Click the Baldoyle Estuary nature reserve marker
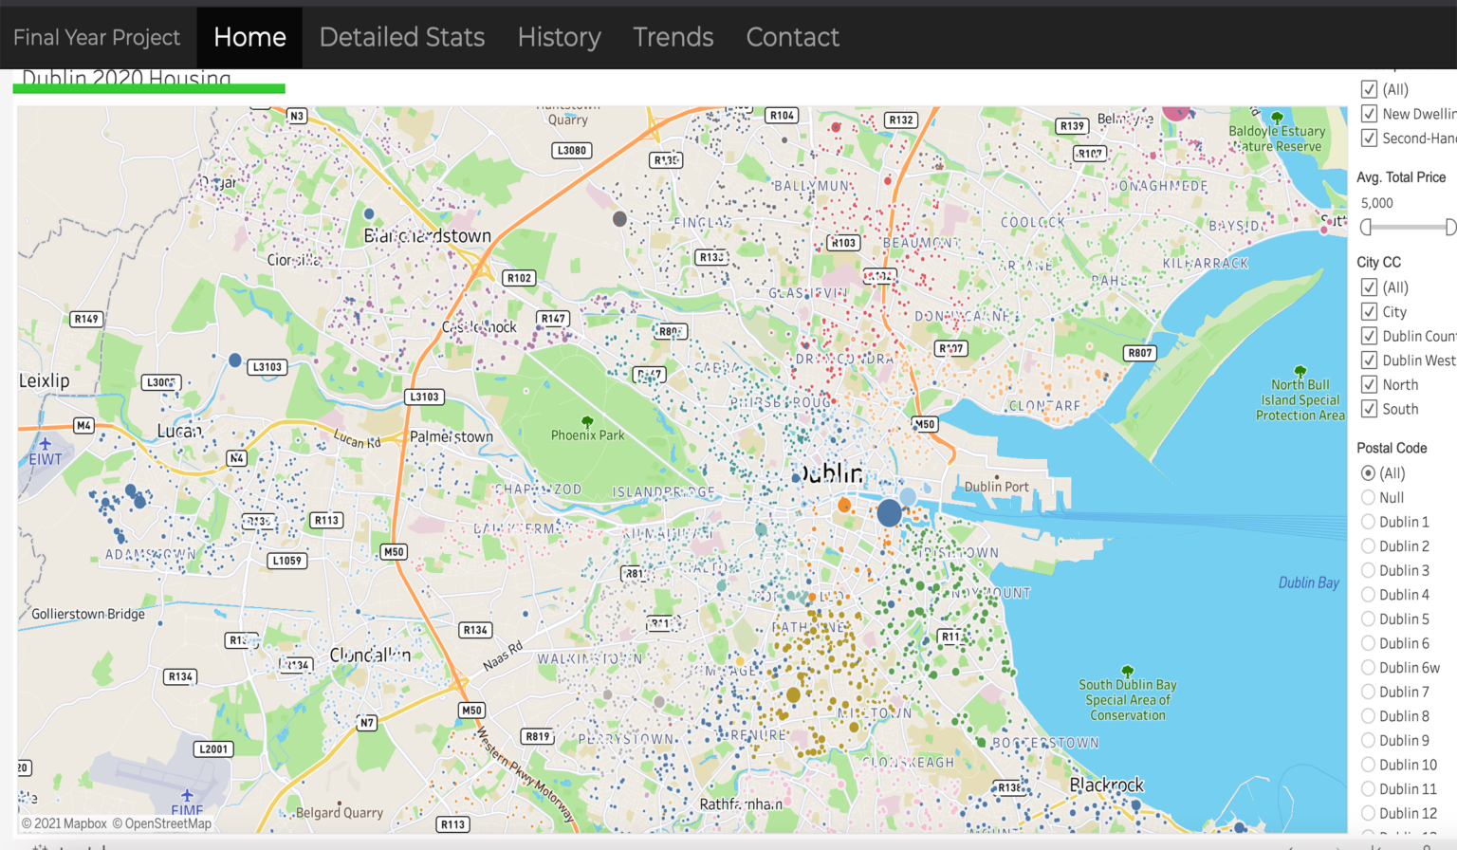The height and width of the screenshot is (850, 1457). click(1277, 118)
